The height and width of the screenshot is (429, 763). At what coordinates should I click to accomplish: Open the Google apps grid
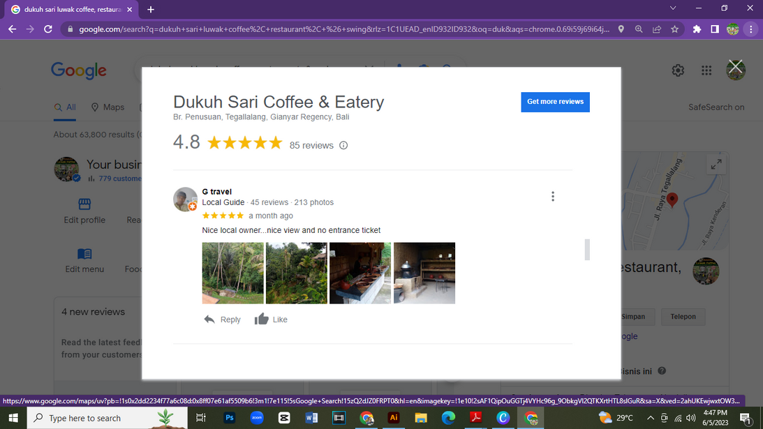(x=706, y=70)
